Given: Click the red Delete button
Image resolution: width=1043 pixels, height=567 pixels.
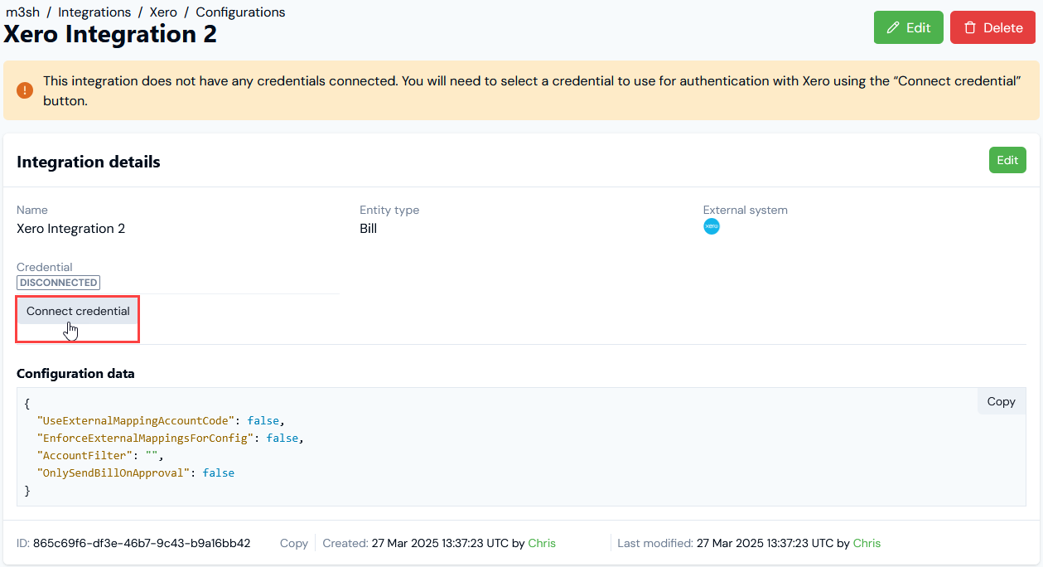Looking at the screenshot, I should 992,27.
